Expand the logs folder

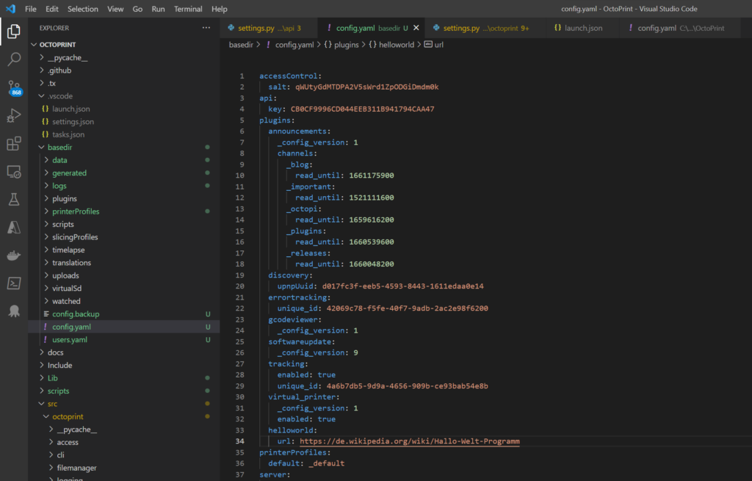tap(59, 186)
